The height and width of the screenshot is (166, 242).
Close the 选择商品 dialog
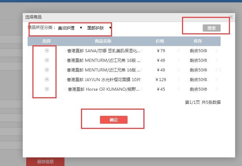tap(231, 17)
